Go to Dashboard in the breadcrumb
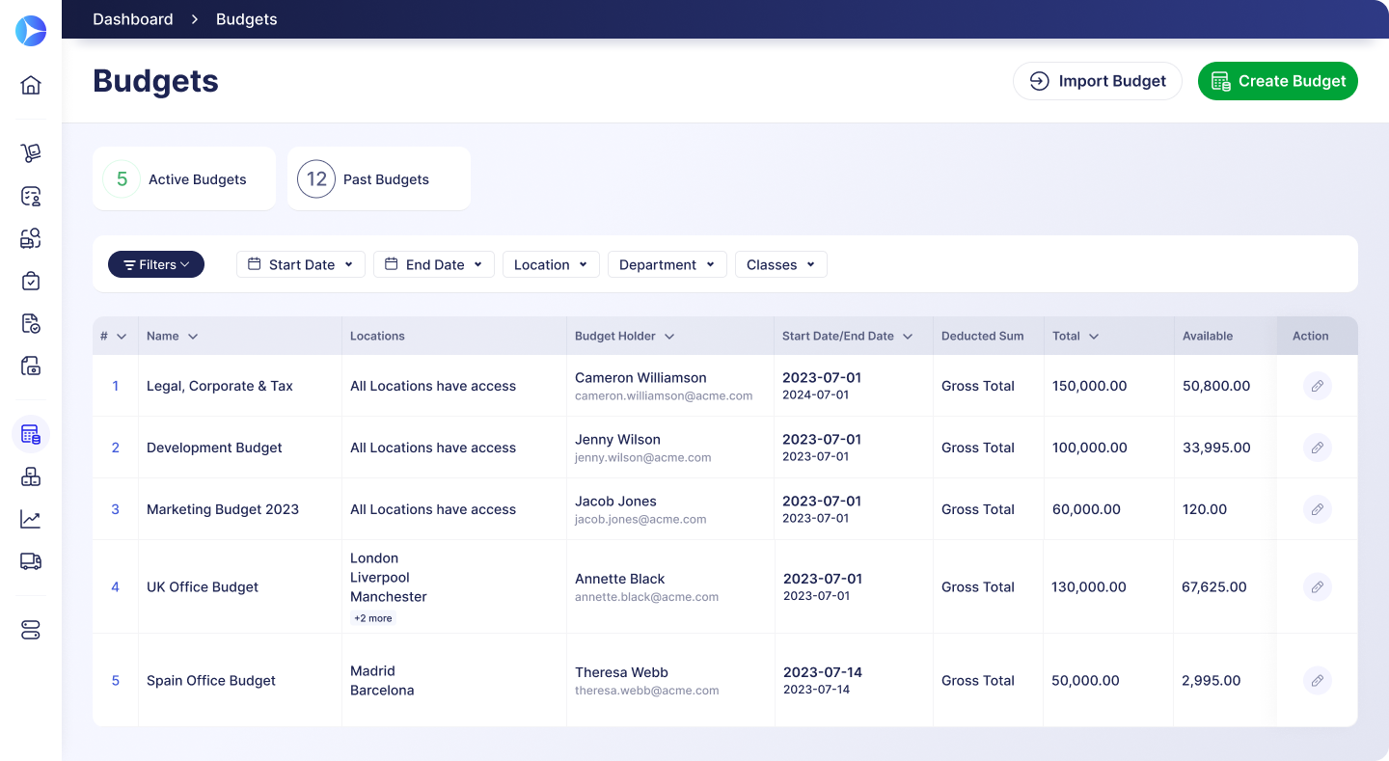This screenshot has height=761, width=1389. coord(133,19)
